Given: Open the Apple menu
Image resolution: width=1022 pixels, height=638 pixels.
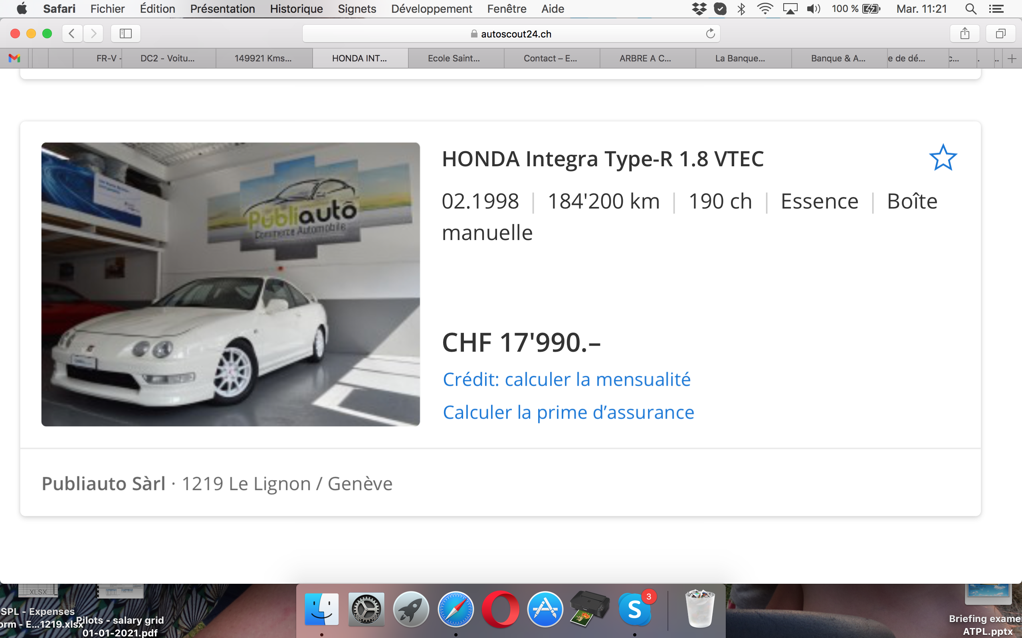Looking at the screenshot, I should pos(22,8).
